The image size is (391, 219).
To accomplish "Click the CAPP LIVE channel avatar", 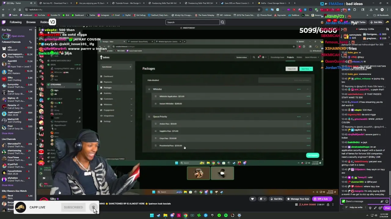I will (x=20, y=207).
